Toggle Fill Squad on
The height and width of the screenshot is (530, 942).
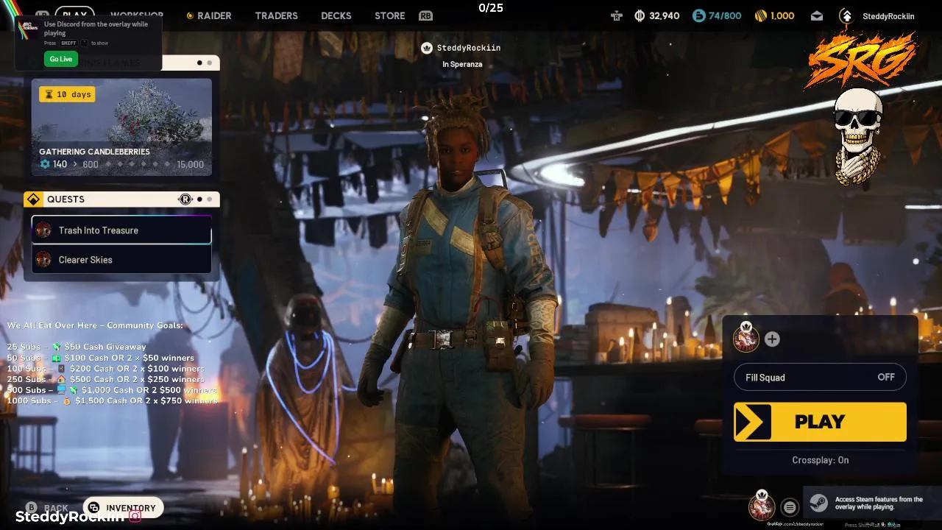click(820, 378)
